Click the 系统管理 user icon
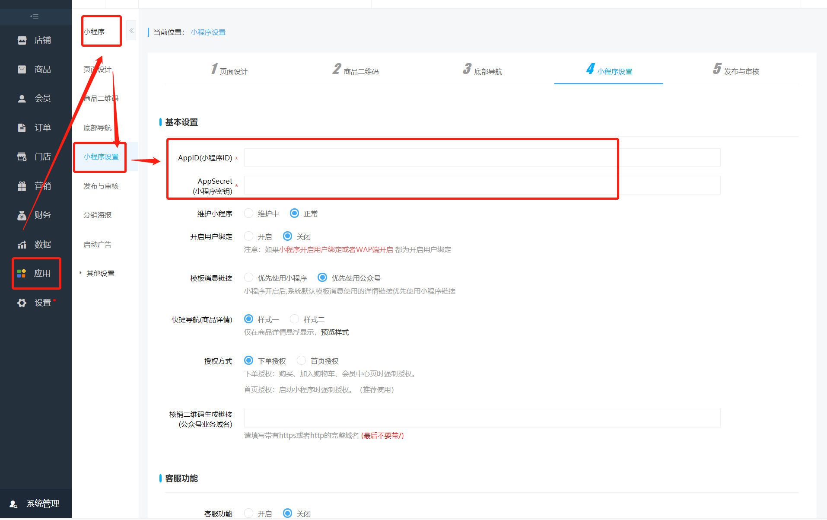827x520 pixels. (x=13, y=504)
